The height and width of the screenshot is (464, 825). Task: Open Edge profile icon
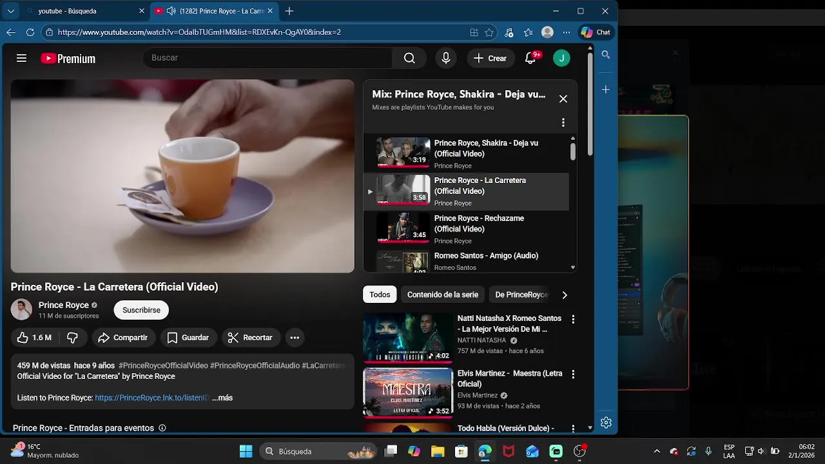[x=547, y=32]
